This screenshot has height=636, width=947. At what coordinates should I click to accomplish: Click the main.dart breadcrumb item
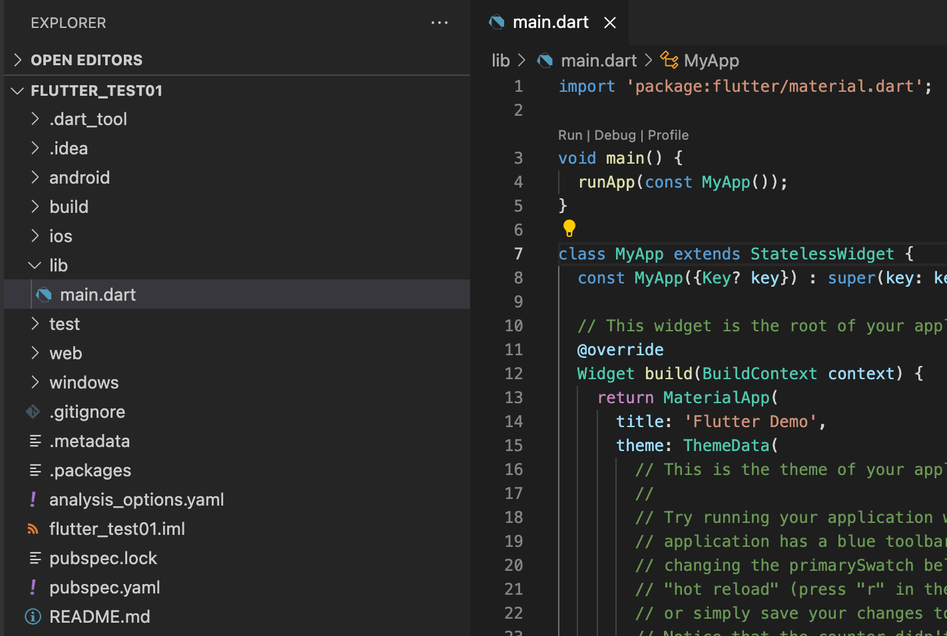pyautogui.click(x=599, y=61)
